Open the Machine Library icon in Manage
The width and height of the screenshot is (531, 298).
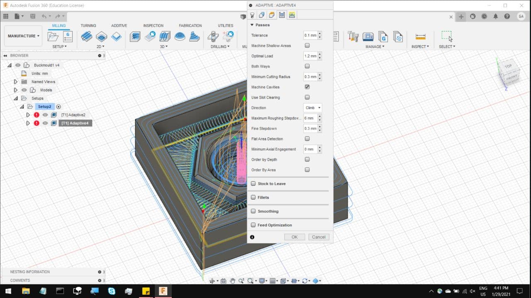(368, 36)
